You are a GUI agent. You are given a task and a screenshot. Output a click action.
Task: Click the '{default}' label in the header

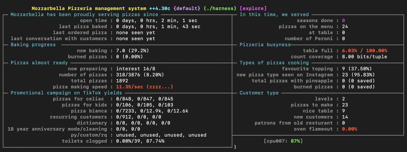(187, 8)
